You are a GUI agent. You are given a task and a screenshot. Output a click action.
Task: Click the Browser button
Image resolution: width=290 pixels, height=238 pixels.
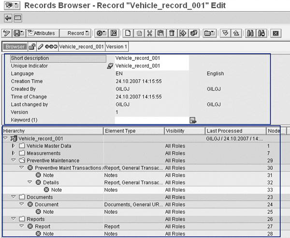click(14, 47)
